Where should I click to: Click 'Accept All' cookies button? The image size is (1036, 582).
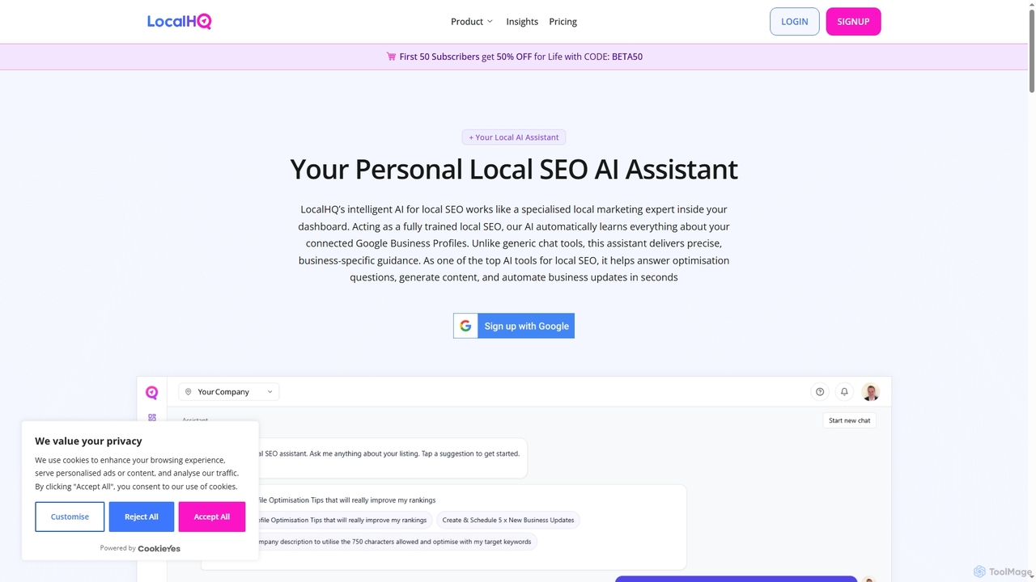(x=212, y=517)
